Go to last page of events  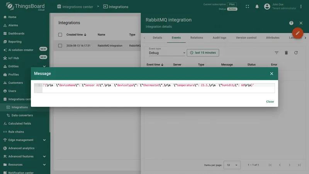(299, 165)
